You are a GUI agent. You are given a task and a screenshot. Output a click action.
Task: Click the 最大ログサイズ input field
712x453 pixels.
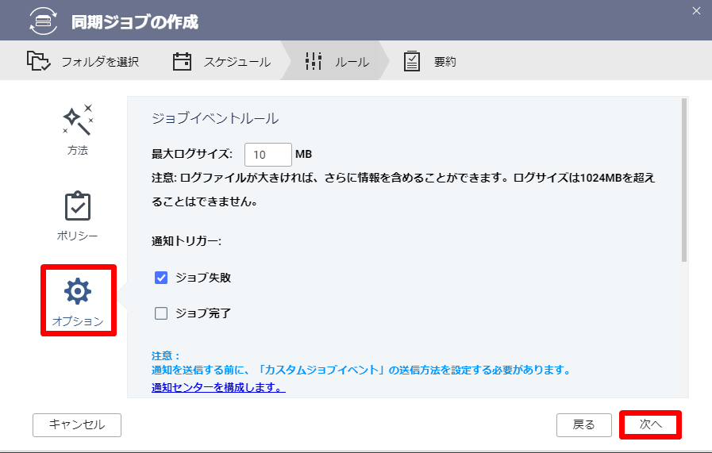pyautogui.click(x=268, y=155)
